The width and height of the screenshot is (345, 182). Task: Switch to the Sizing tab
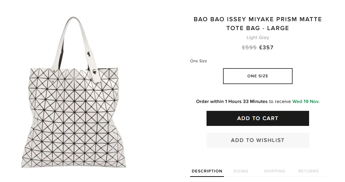coord(241,171)
